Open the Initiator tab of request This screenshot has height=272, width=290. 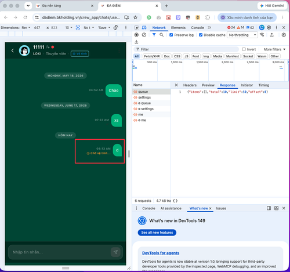(246, 85)
